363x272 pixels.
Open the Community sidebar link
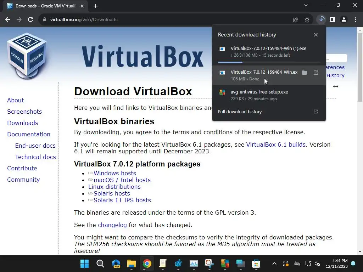click(23, 180)
